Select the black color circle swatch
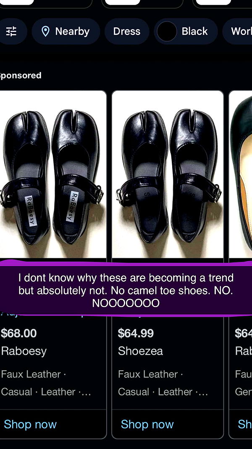The height and width of the screenshot is (449, 252). pyautogui.click(x=167, y=32)
